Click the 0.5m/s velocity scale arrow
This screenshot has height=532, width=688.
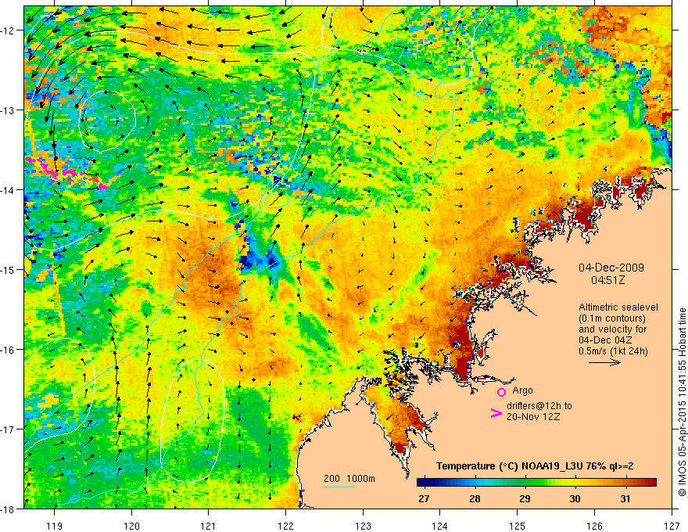tap(604, 362)
